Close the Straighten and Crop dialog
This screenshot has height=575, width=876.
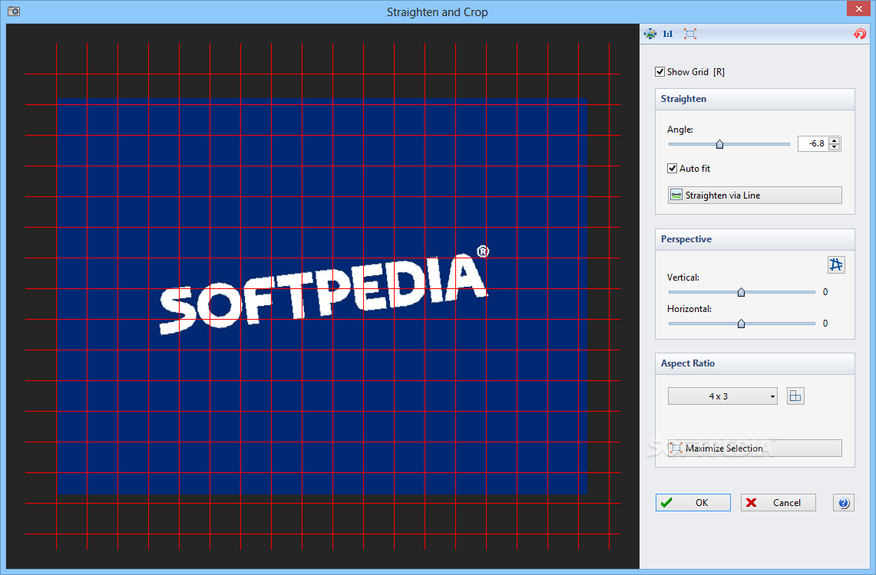[858, 8]
